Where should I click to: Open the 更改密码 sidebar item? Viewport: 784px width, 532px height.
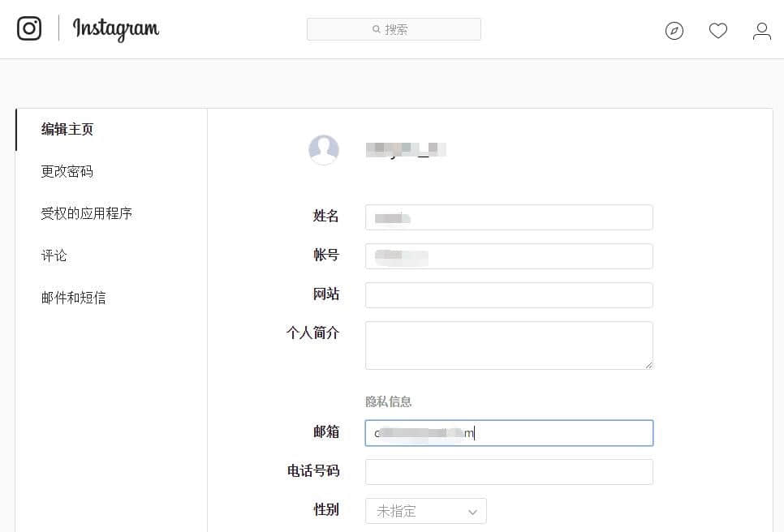67,171
